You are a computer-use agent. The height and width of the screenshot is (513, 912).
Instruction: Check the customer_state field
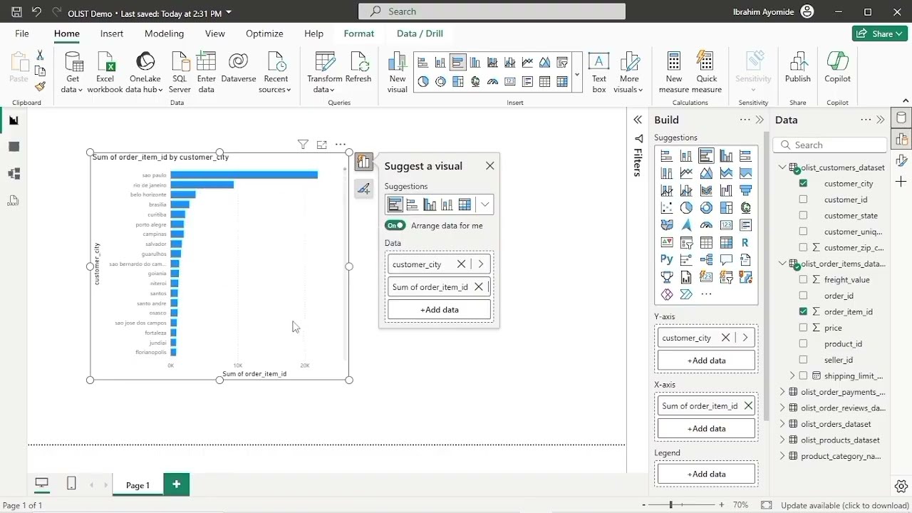point(803,215)
